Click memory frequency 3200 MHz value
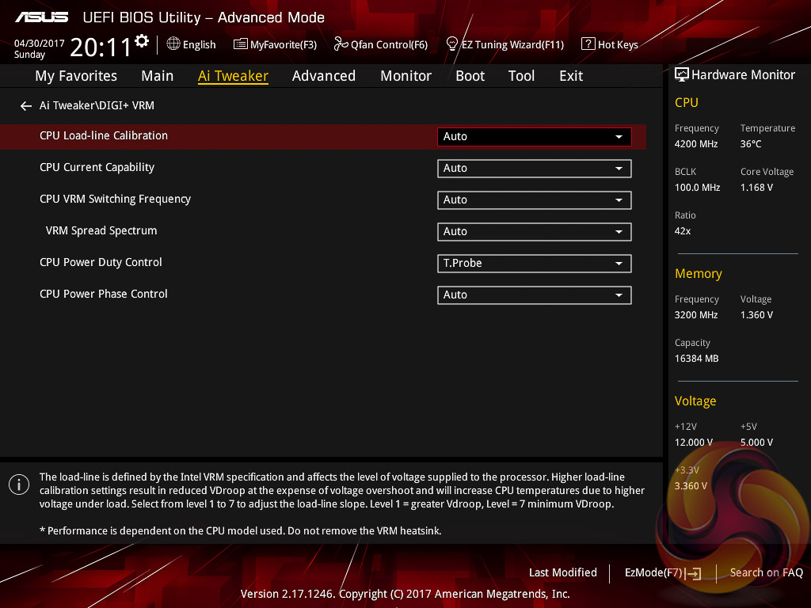The width and height of the screenshot is (811, 608). coord(696,315)
